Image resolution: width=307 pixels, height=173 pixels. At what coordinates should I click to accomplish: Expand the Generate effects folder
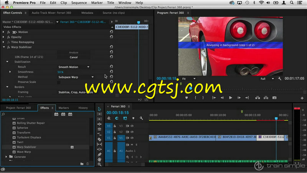pos(6,157)
